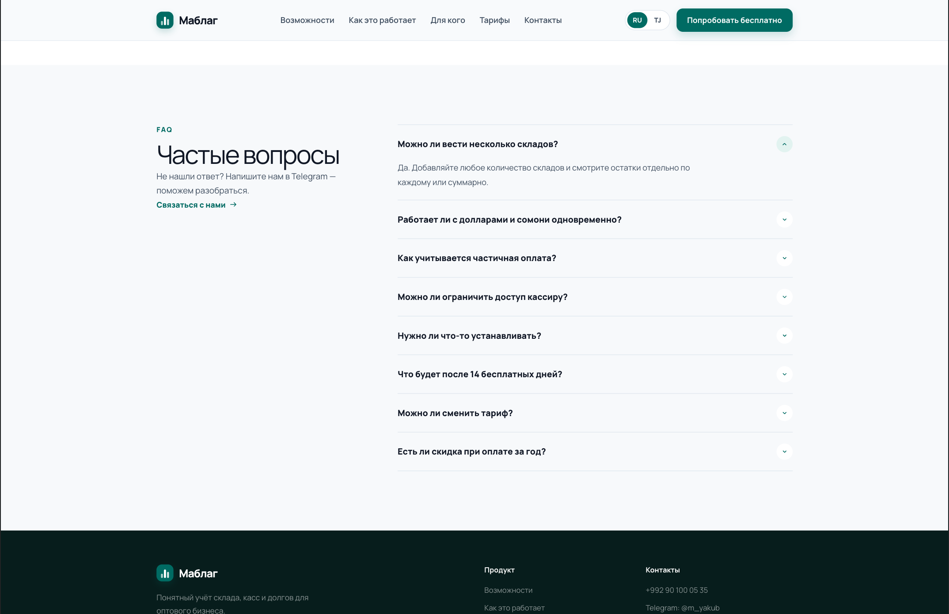The height and width of the screenshot is (614, 949).
Task: Open footer link Как это работает
Action: tap(514, 608)
